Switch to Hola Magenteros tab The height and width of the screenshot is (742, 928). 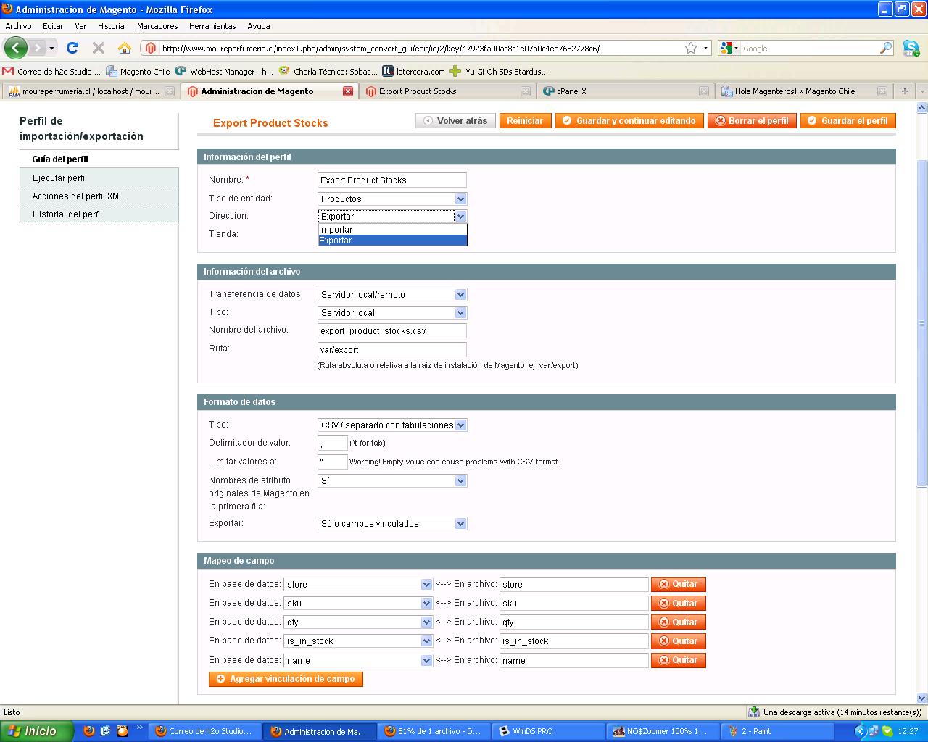coord(803,91)
